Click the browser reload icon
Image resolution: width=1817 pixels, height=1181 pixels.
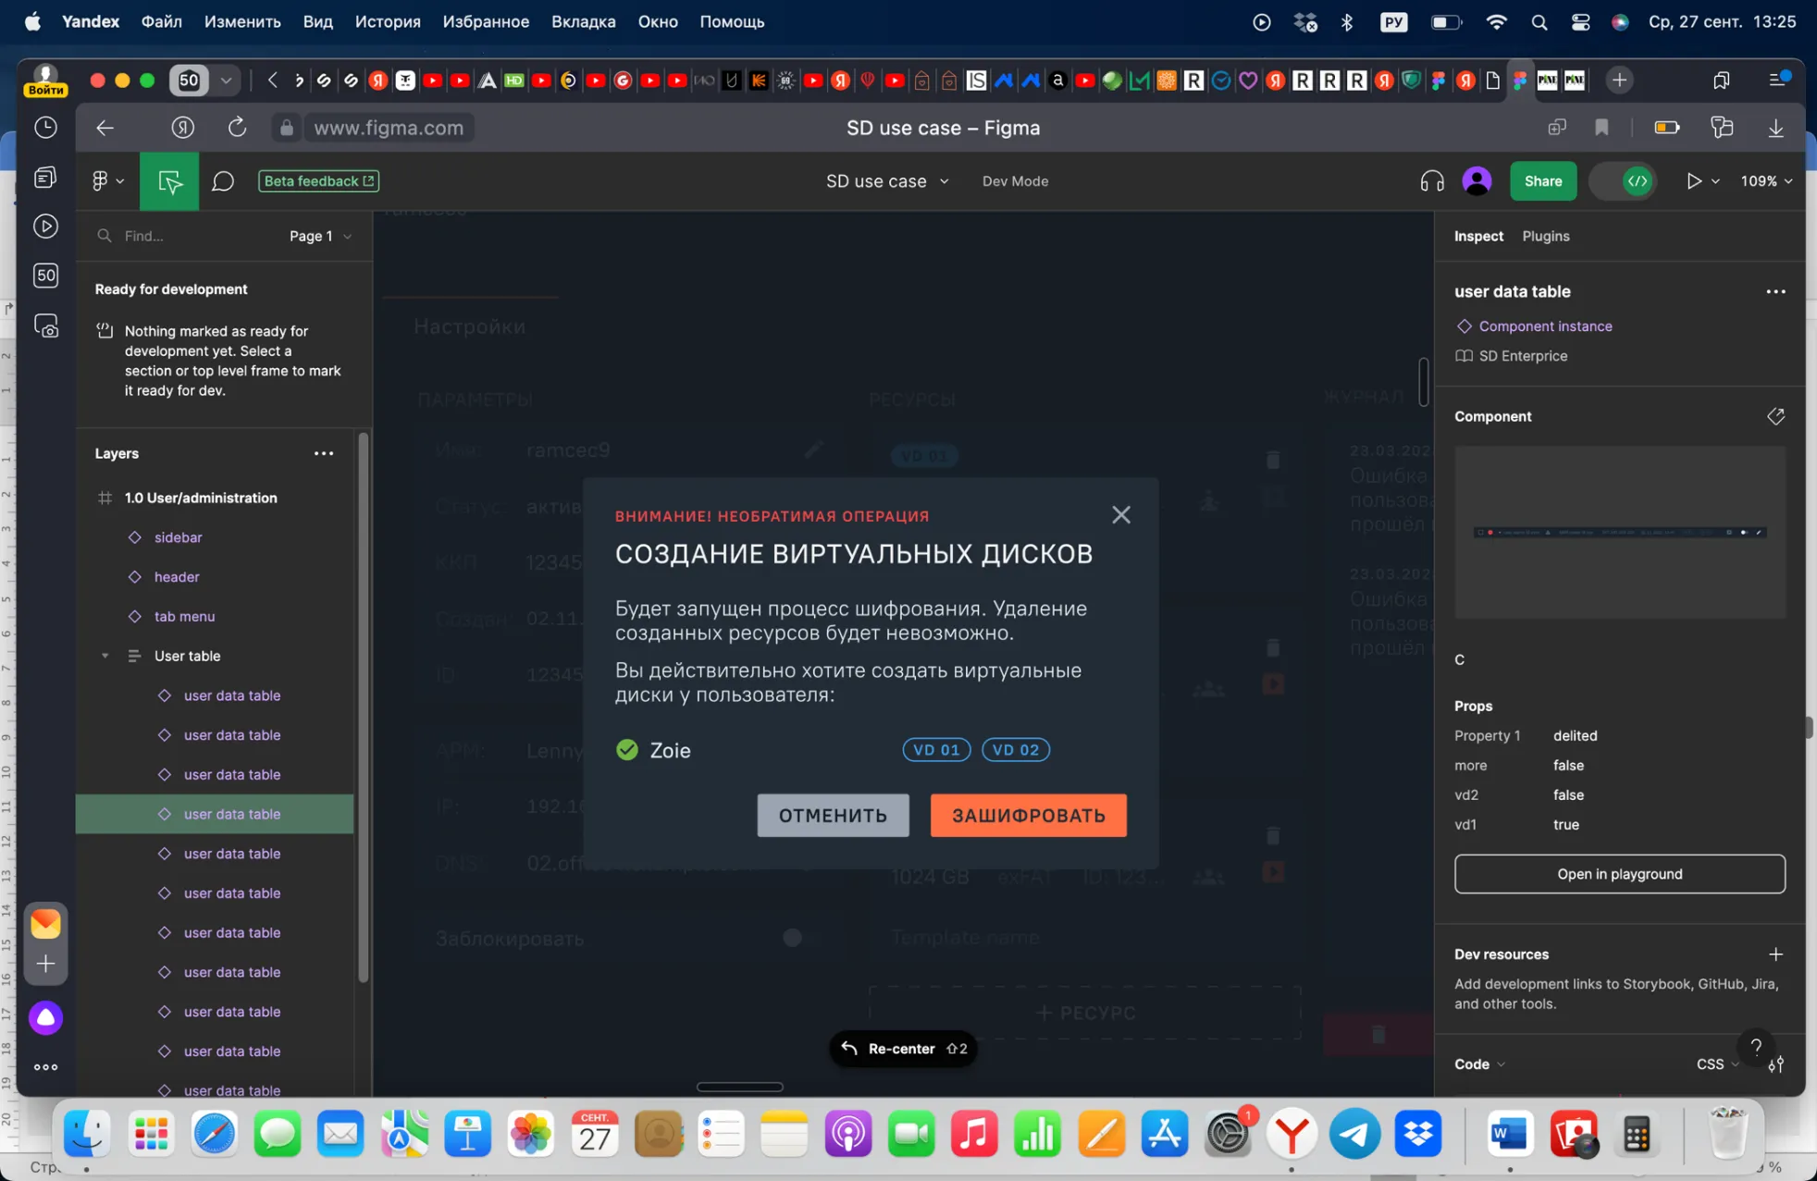click(237, 128)
